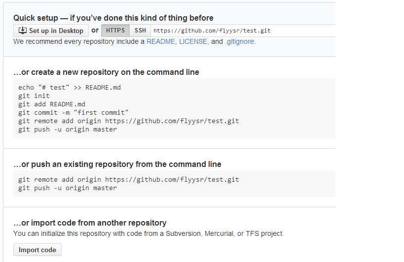Click git push -u origin master in first code block

tap(67, 130)
